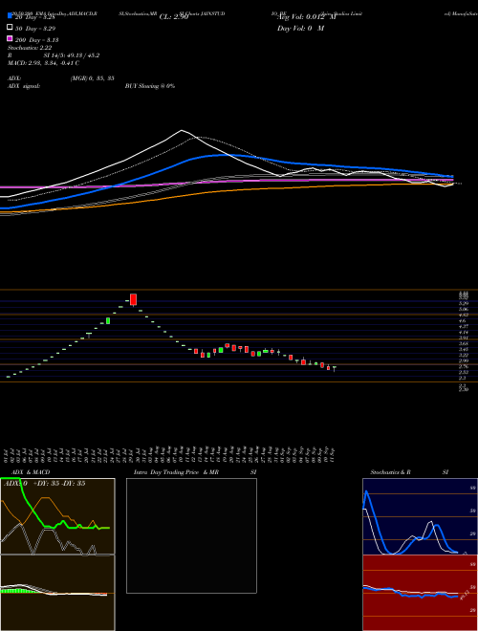478x631 pixels.
Task: Click the tall red candlestick at the price peak
Action: tap(133, 300)
